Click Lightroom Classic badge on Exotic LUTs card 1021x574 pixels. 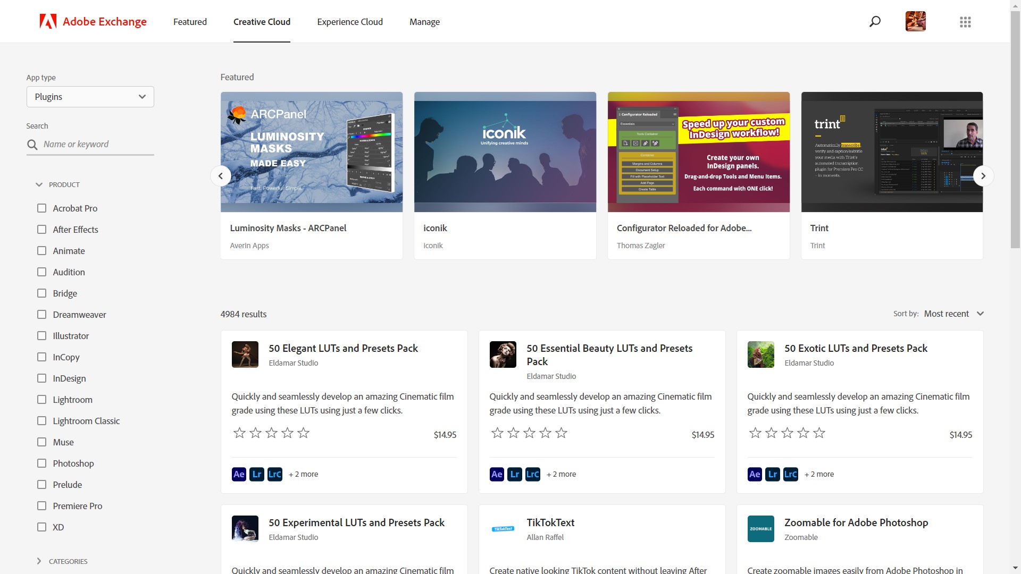click(x=791, y=474)
